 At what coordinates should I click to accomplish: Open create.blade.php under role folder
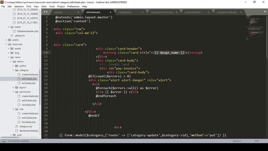(30, 114)
